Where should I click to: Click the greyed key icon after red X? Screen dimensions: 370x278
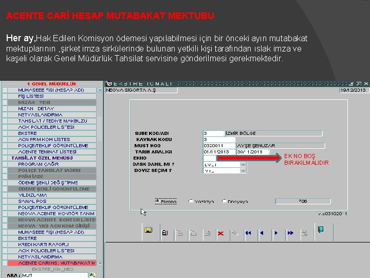(x=234, y=233)
